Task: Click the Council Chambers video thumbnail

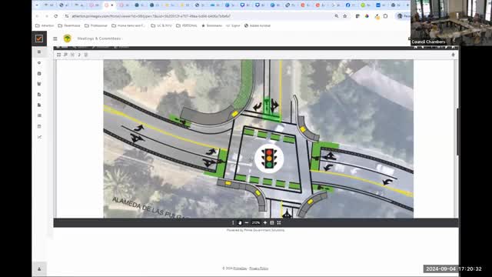Action: point(451,22)
